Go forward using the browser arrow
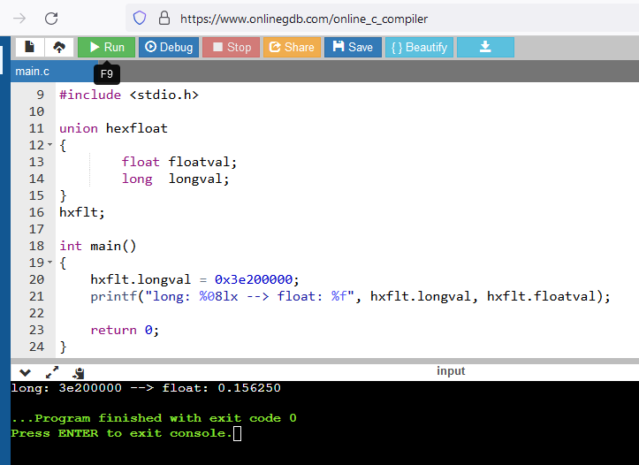Image resolution: width=639 pixels, height=465 pixels. (x=19, y=19)
